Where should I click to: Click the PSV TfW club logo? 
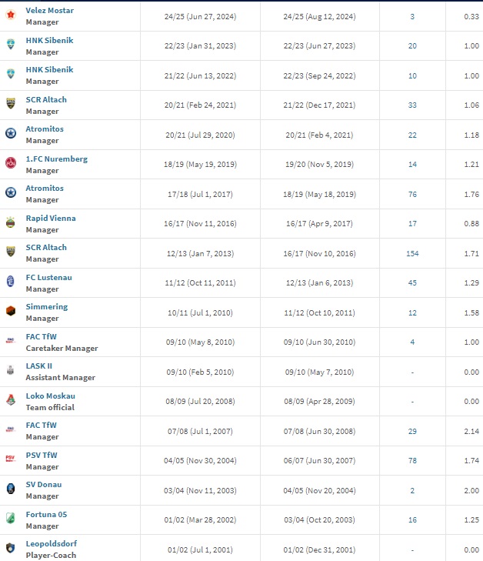point(11,459)
